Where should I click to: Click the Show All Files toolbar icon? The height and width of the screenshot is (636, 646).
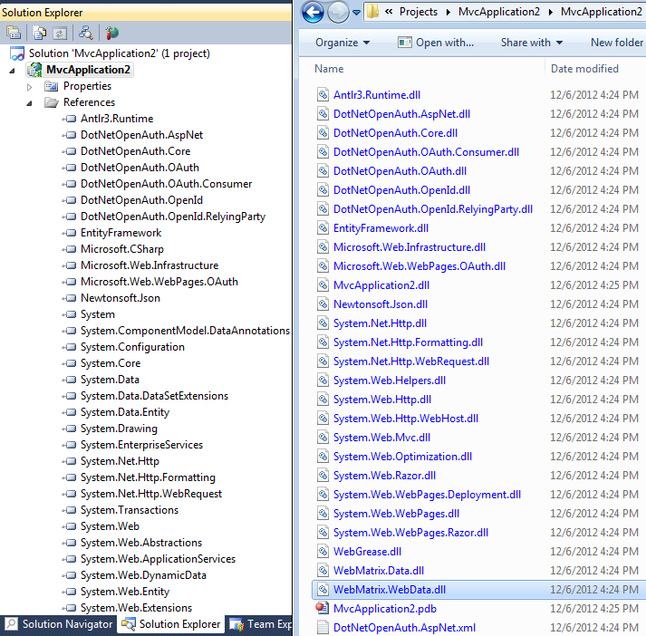[40, 33]
